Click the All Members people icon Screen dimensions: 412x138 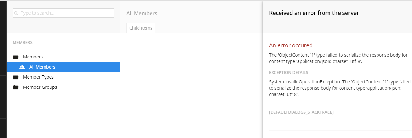22,67
